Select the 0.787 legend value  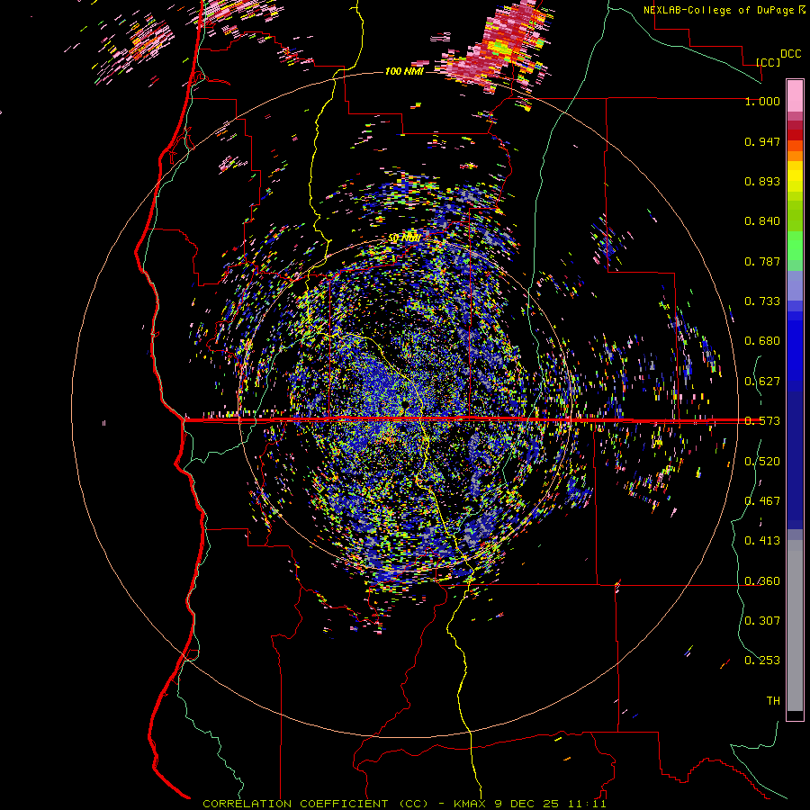pos(762,261)
